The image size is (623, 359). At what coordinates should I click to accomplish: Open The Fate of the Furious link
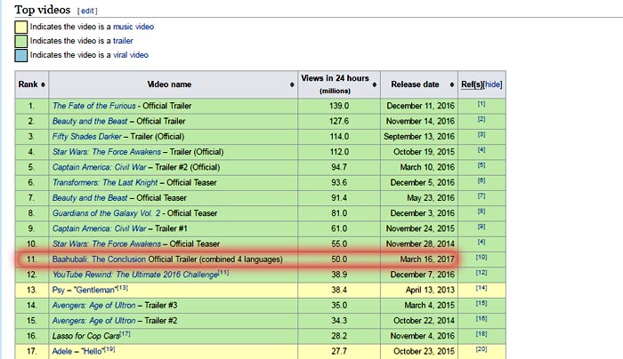[x=94, y=106]
